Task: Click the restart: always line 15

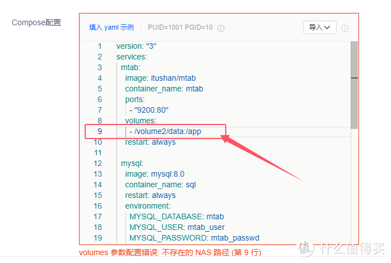Action: coord(150,195)
